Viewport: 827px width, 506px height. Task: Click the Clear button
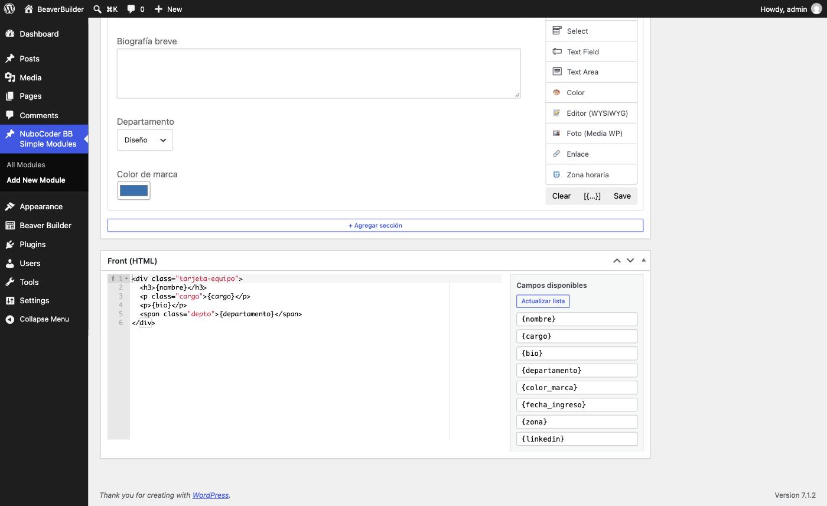[x=561, y=196]
